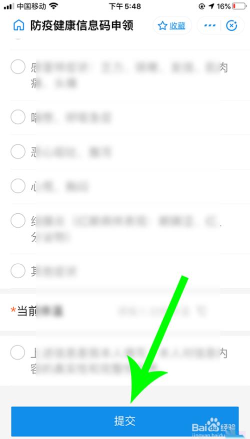
Task: Tap the cellular signal bars icon
Action: 9,6
